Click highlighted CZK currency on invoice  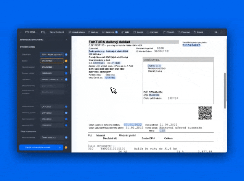pos(162,131)
